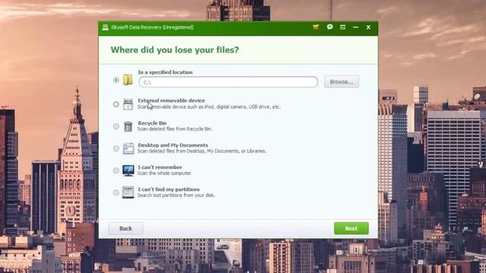Click the window title 'iSkysoft Data Recovery (Unregistered)'
Image resolution: width=486 pixels, height=273 pixels.
tap(153, 27)
